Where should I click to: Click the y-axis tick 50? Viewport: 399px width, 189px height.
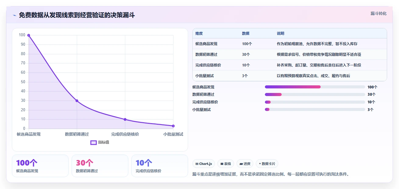click(x=23, y=82)
